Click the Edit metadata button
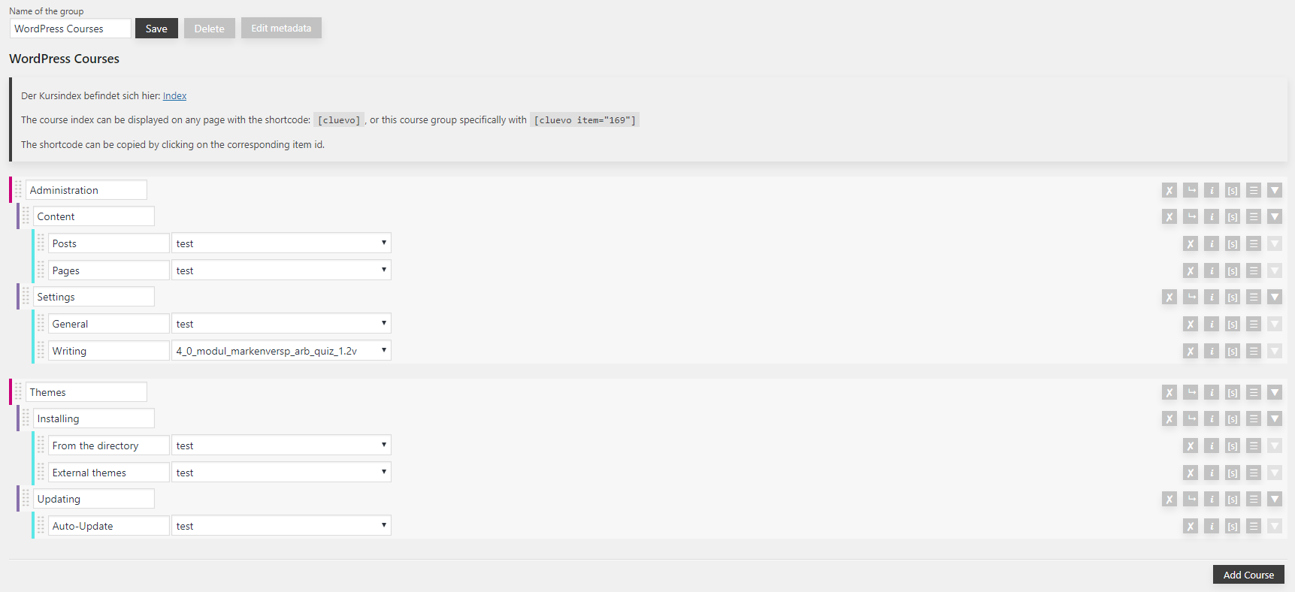The width and height of the screenshot is (1295, 592). 281,29
